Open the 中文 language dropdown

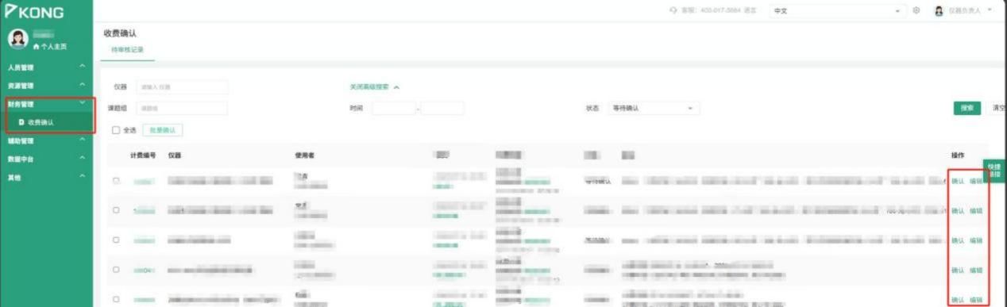click(838, 10)
